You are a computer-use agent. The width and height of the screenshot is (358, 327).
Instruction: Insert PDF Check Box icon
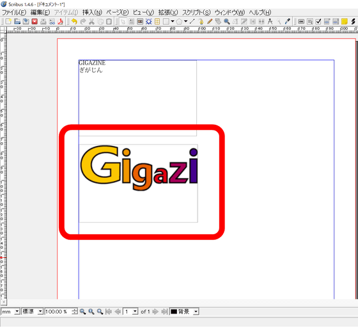tap(318, 22)
